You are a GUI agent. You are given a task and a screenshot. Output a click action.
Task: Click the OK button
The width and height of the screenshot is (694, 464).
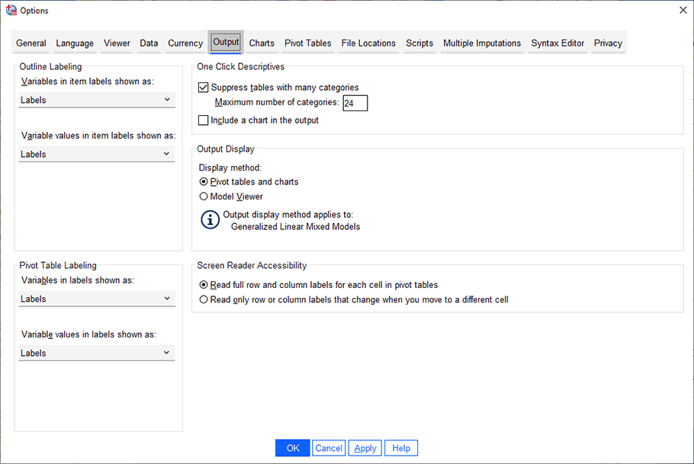pyautogui.click(x=292, y=447)
